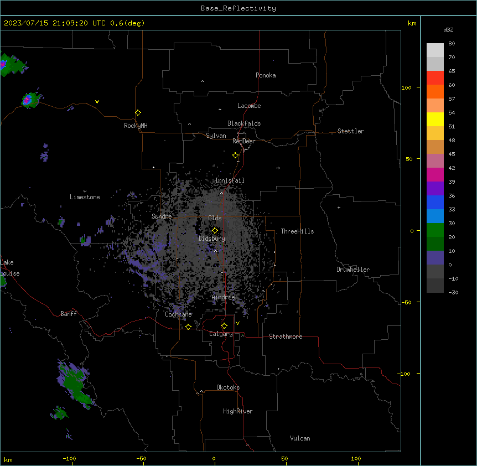
Task: Click the white asterisk marker southeast of RedDeer
Action: pos(278,168)
